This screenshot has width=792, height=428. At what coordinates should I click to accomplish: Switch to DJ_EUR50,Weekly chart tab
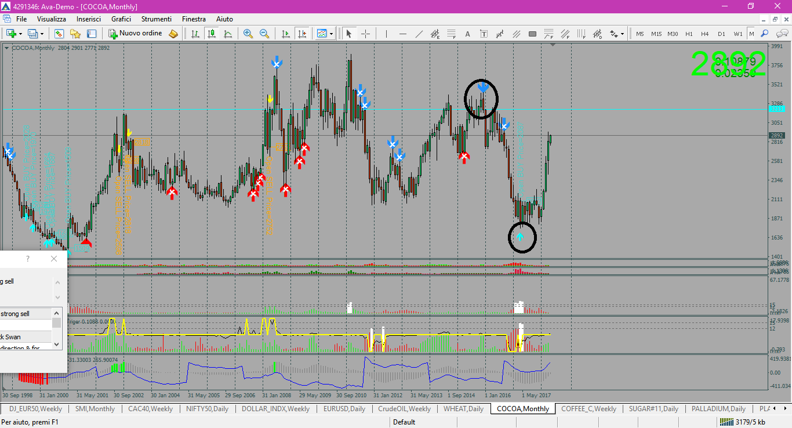tap(36, 409)
